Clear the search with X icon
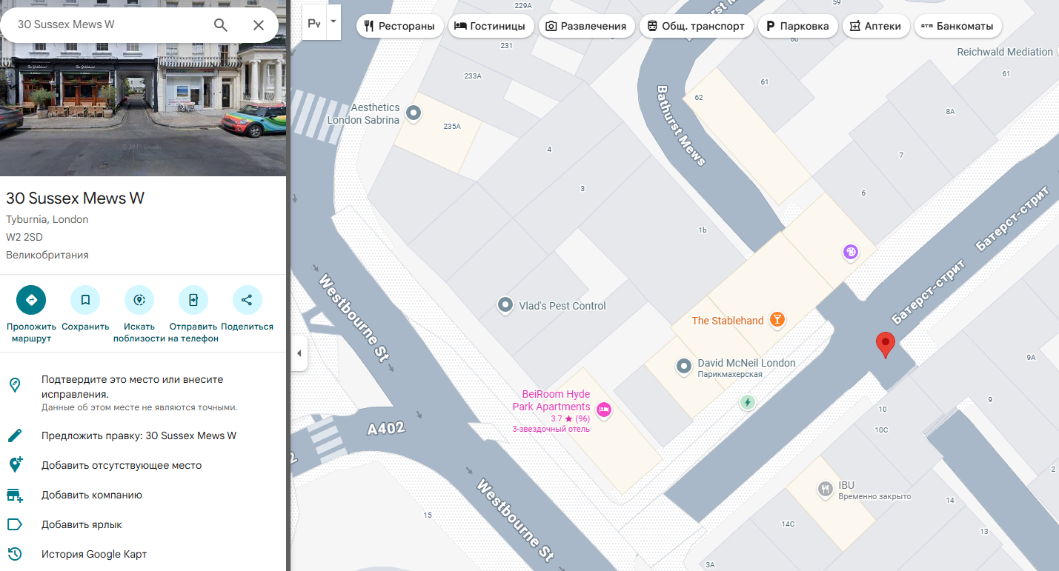1059x571 pixels. tap(259, 25)
